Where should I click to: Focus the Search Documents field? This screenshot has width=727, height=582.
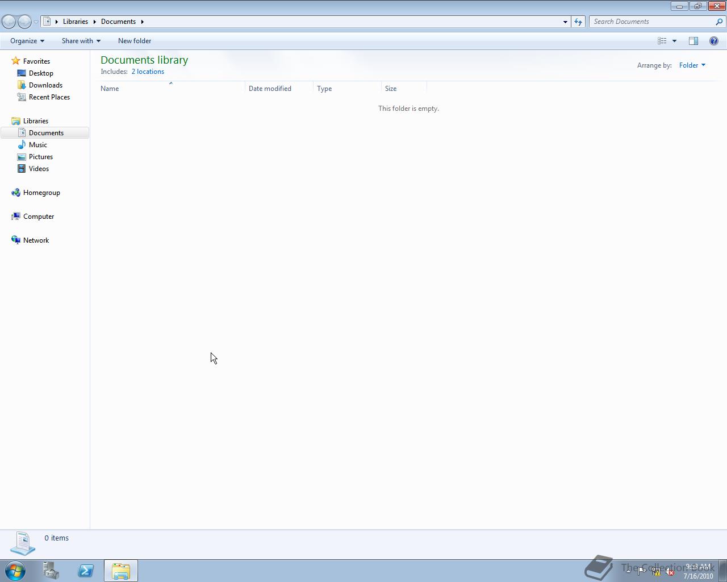click(x=652, y=22)
